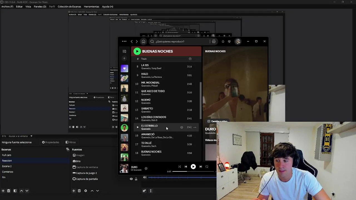Expand Your Library sidebar icon
The image size is (356, 200).
(x=124, y=51)
